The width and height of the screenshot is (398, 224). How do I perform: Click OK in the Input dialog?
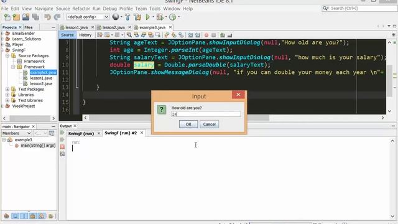[188, 124]
